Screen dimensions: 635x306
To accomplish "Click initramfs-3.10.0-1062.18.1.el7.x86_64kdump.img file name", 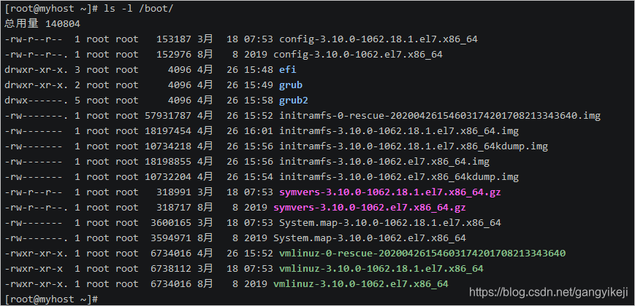I will coord(414,146).
